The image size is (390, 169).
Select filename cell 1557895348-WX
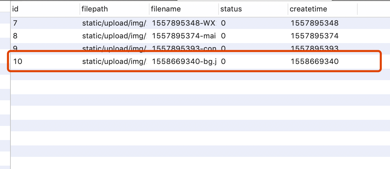point(184,23)
